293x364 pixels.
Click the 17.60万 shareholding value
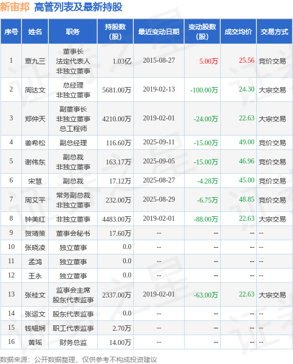[120, 233]
